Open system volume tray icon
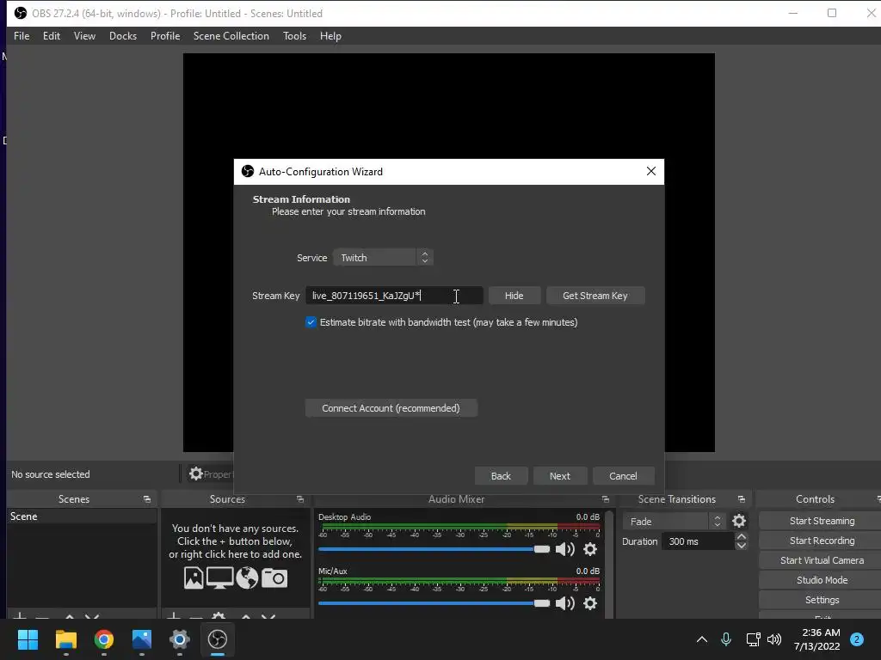 (x=774, y=639)
